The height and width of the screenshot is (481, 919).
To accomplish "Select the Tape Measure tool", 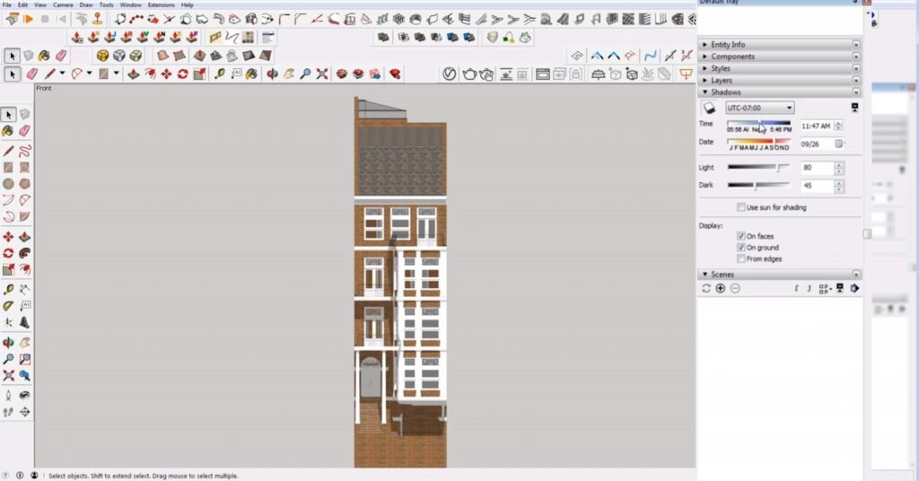I will [8, 290].
